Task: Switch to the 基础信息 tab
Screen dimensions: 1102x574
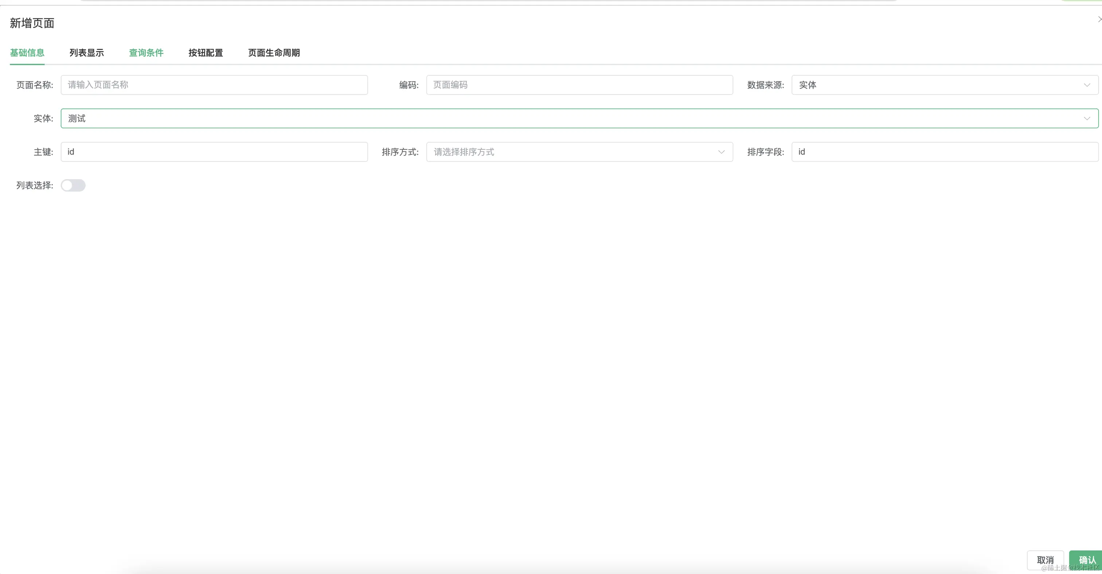Action: [27, 52]
